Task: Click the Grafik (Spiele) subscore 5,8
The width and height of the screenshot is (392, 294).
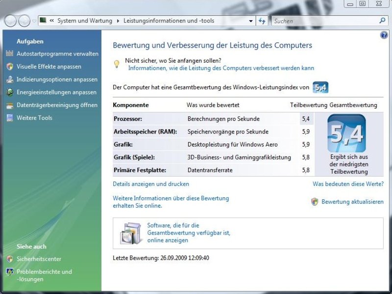Action: [x=306, y=158]
